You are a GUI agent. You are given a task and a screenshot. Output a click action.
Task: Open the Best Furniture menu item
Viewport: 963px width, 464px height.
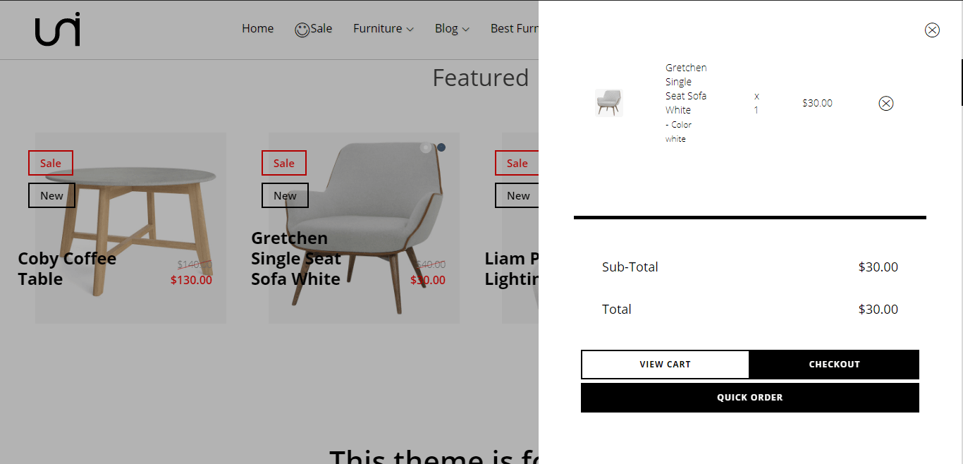click(x=515, y=29)
